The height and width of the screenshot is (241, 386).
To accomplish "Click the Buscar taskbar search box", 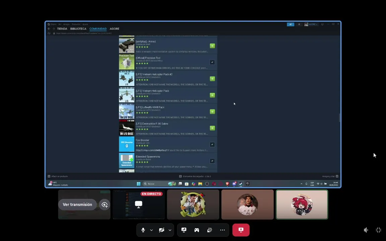I will [159, 184].
